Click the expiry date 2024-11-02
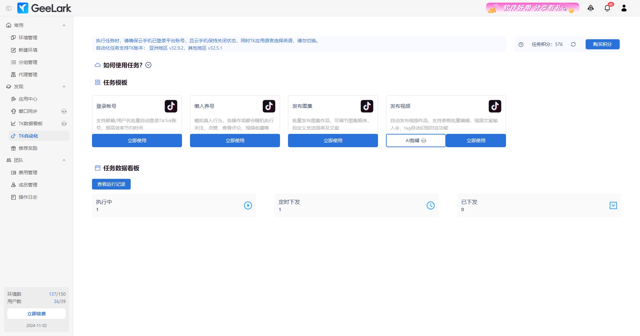The image size is (640, 336). (x=37, y=326)
